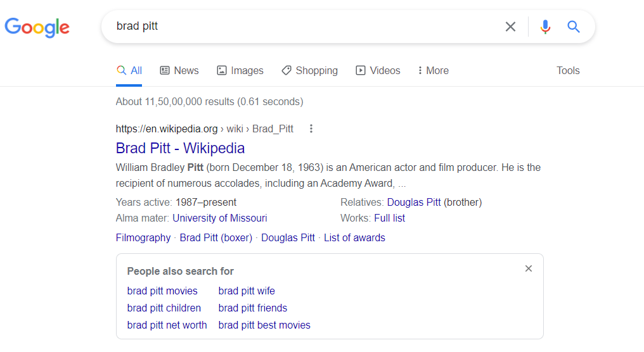Follow the University of Missouri link
The height and width of the screenshot is (352, 644).
220,218
